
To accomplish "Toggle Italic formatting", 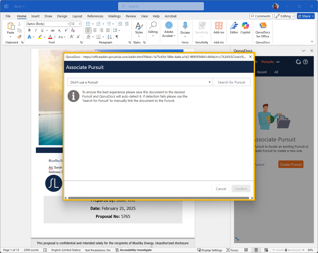I will click(x=36, y=30).
